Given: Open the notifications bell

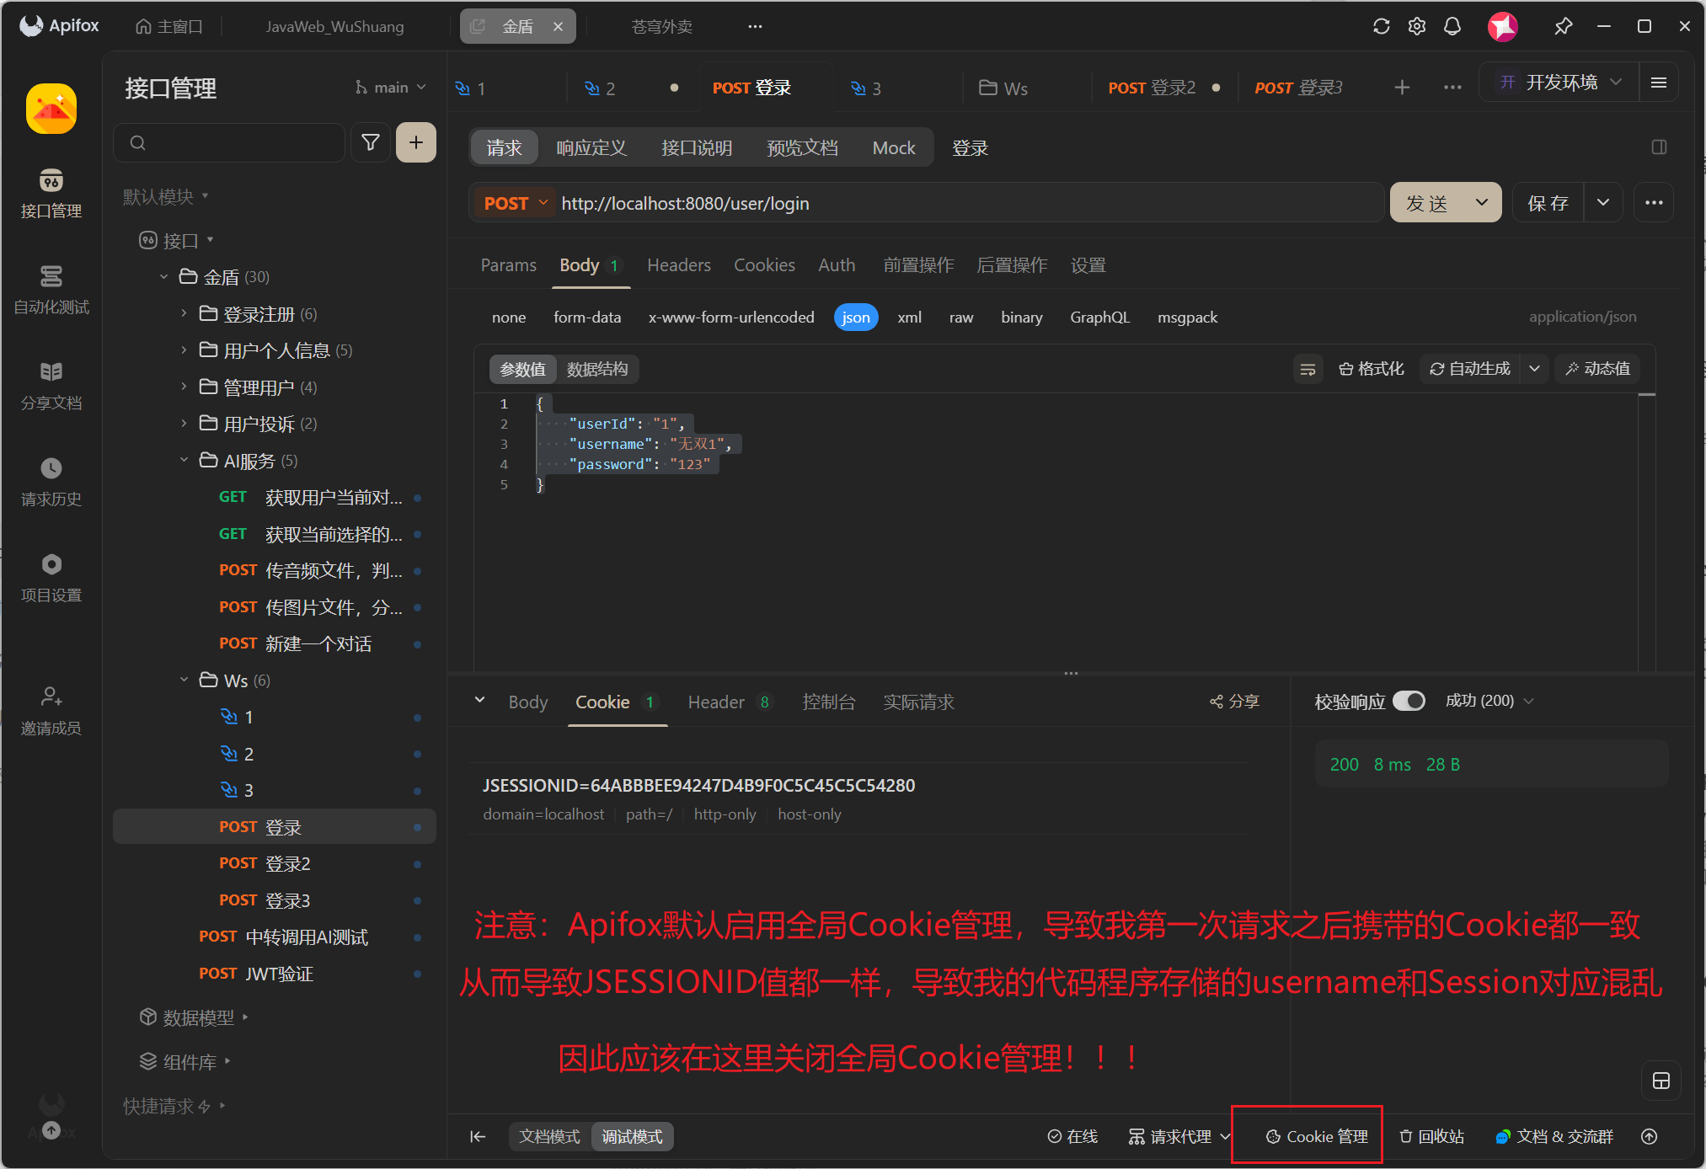Looking at the screenshot, I should [x=1452, y=26].
